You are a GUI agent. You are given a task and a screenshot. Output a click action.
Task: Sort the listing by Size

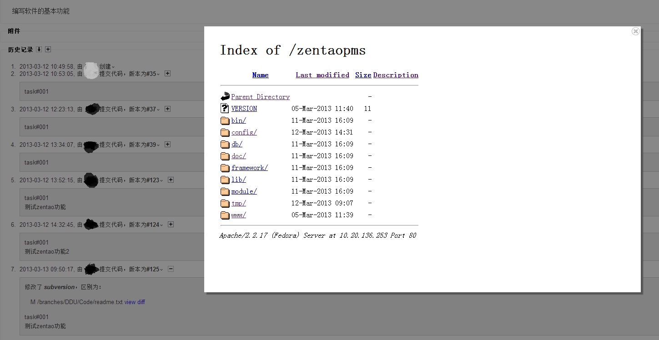pos(363,75)
